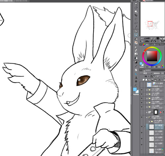Select the Gradient tool
Viewport: 165px width, 156px height.
(136, 62)
